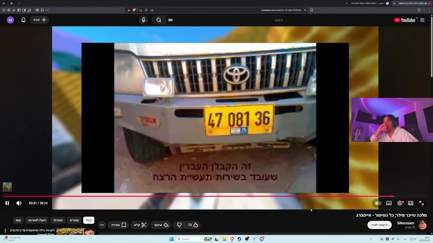Toggle the autoplay switch in player controls
The width and height of the screenshot is (433, 243).
coord(378,203)
